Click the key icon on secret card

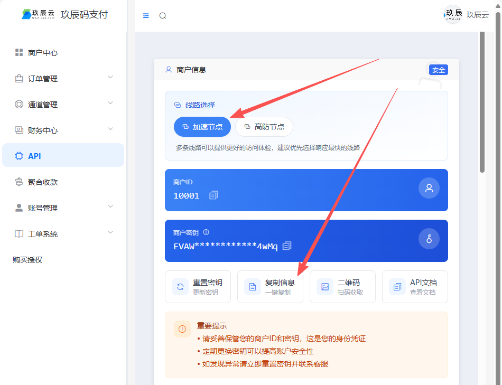429,239
